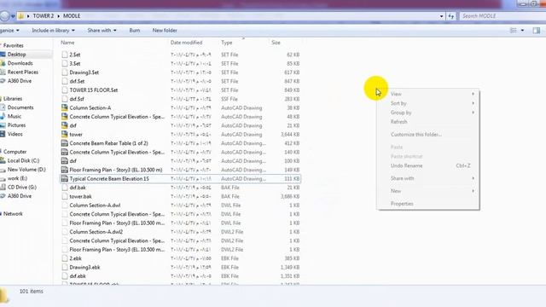The image size is (546, 307).
Task: Select Floor Framing Plan Story3 AutoCAD drawing icon
Action: pyautogui.click(x=65, y=170)
